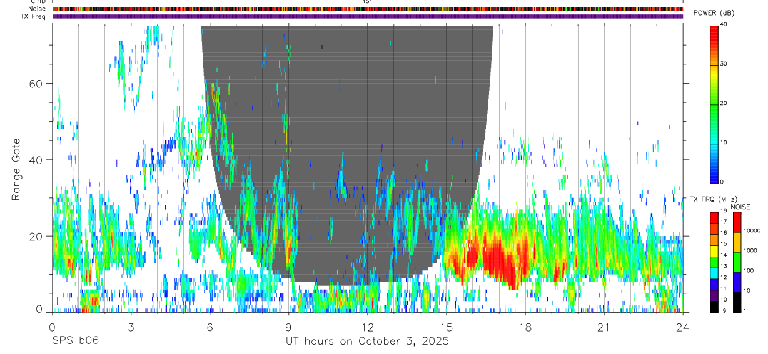The width and height of the screenshot is (768, 354).
Task: Click the 'NOISE' legend title
Action: click(740, 207)
